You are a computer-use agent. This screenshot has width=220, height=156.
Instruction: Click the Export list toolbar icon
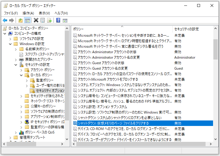pos(49,20)
